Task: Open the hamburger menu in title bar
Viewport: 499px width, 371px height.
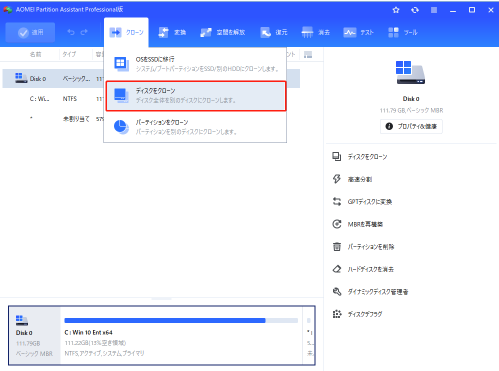Action: (434, 10)
